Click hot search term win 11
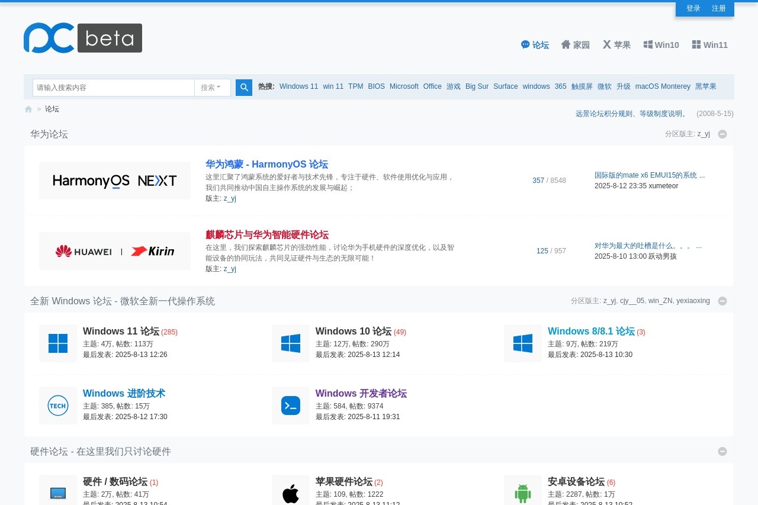This screenshot has width=758, height=505. (333, 86)
